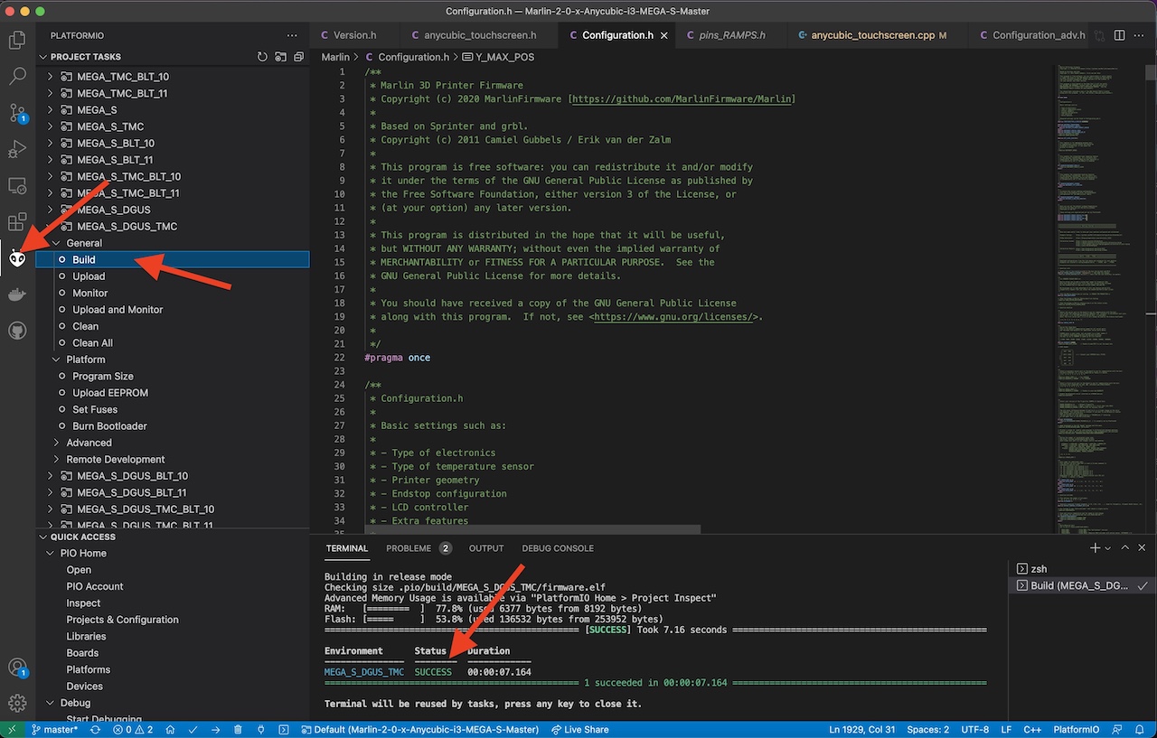Select the zsh terminal session
The image size is (1157, 738).
1081,569
